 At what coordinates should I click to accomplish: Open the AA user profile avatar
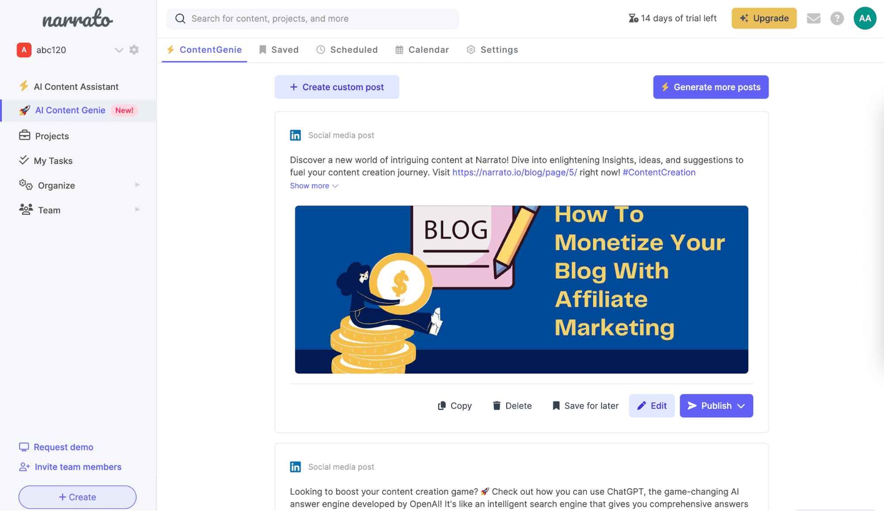tap(865, 18)
